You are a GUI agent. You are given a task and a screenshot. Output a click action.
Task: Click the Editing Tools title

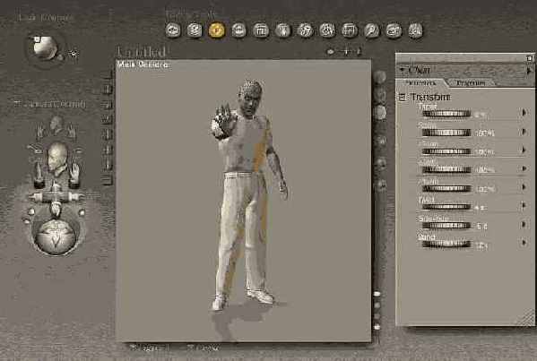point(190,14)
